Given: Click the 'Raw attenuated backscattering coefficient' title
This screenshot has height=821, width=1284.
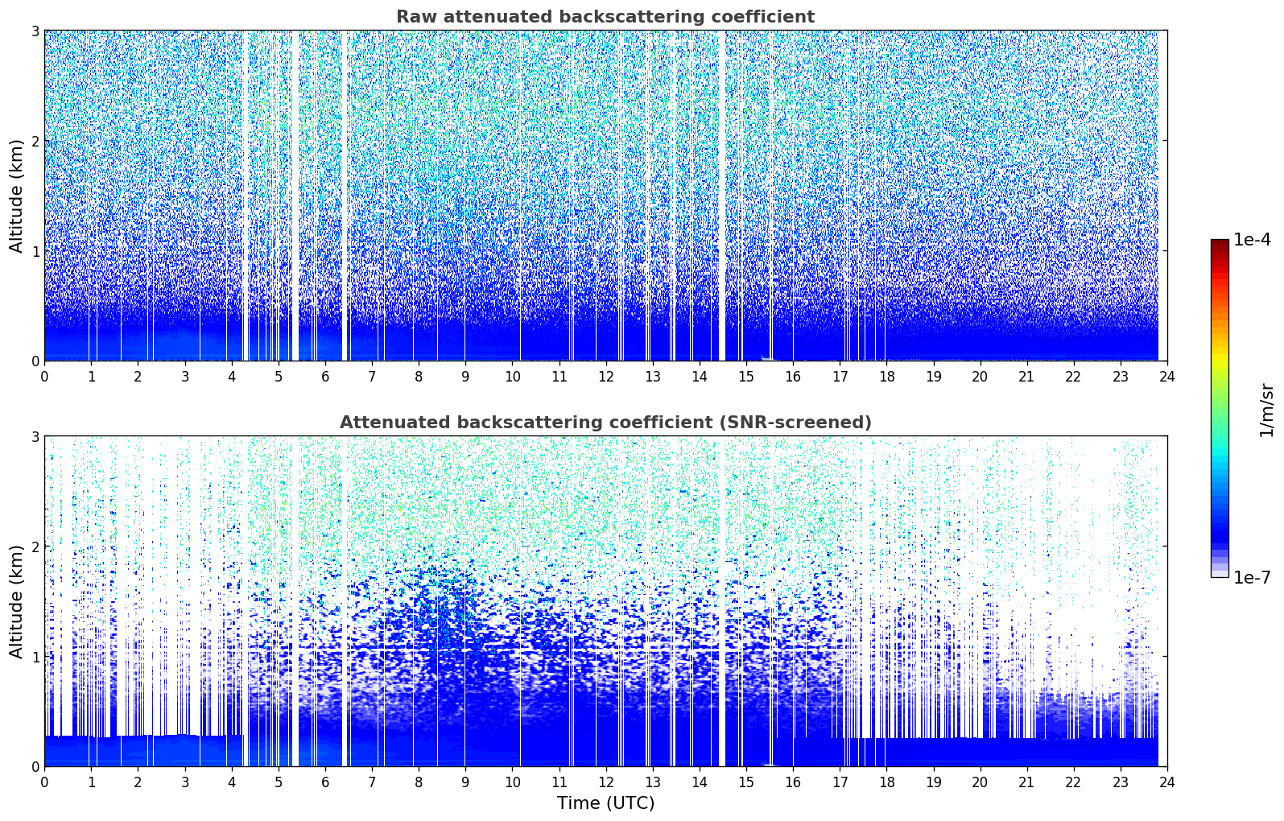Looking at the screenshot, I should point(605,17).
